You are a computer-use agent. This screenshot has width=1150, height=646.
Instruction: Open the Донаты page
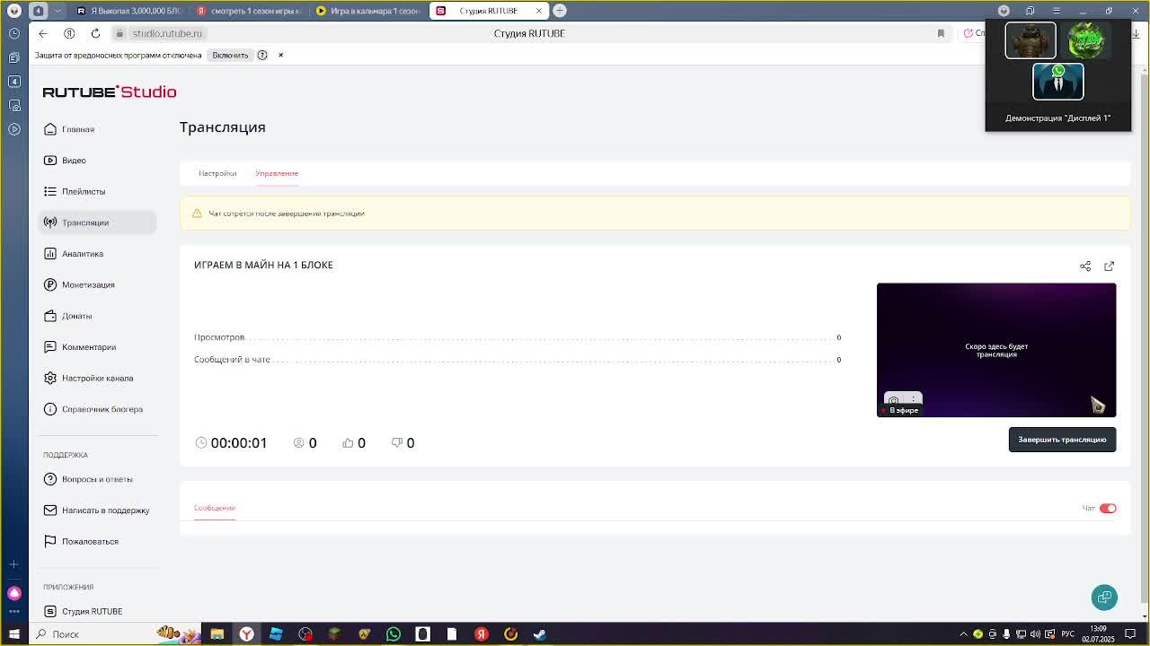coord(76,316)
